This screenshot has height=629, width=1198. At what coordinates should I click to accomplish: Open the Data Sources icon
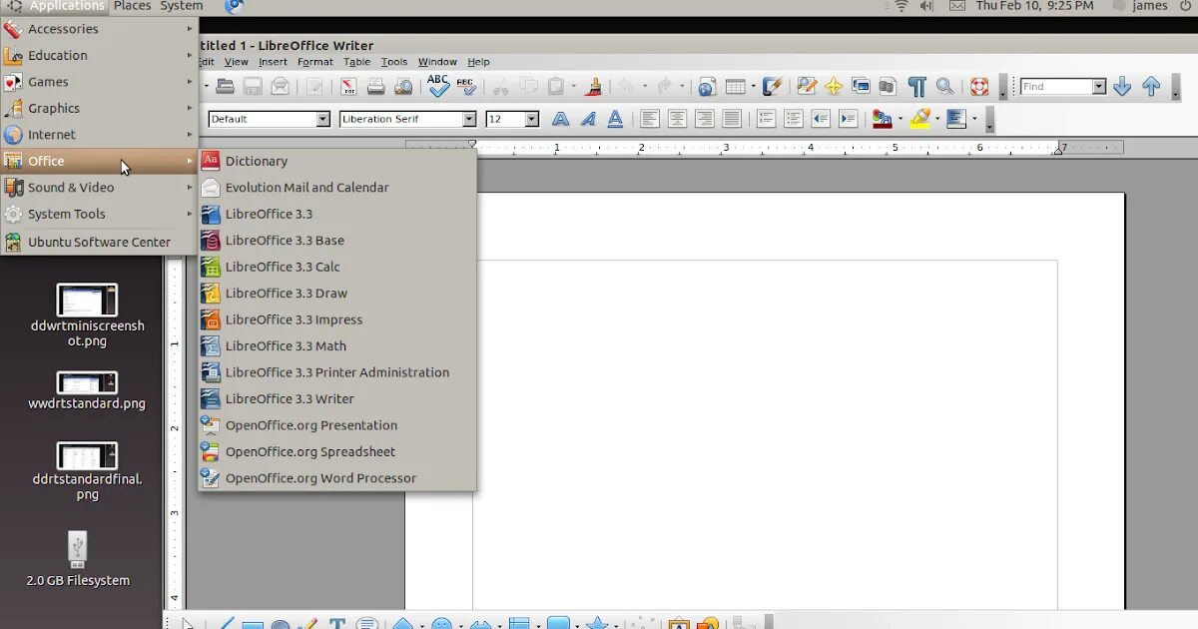[x=888, y=87]
